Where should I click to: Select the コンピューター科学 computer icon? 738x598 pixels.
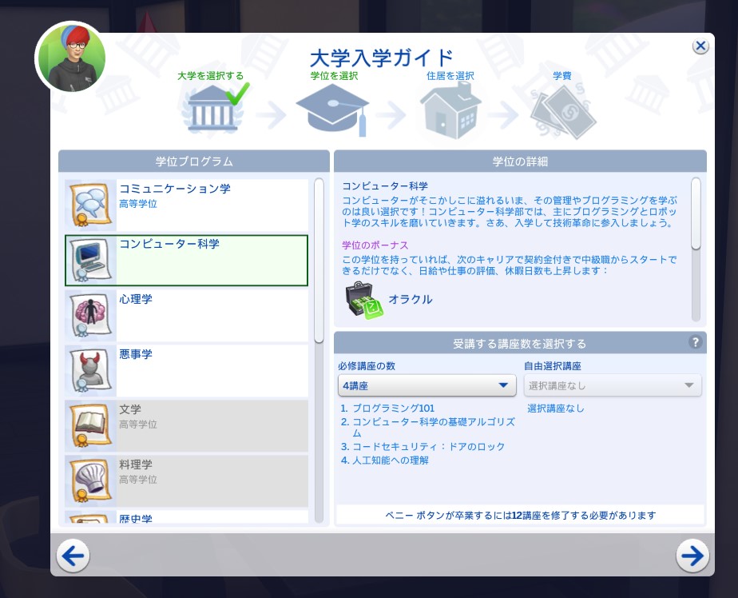click(90, 260)
